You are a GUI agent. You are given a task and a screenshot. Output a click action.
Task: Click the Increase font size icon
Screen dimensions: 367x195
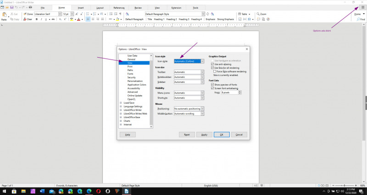point(77,14)
